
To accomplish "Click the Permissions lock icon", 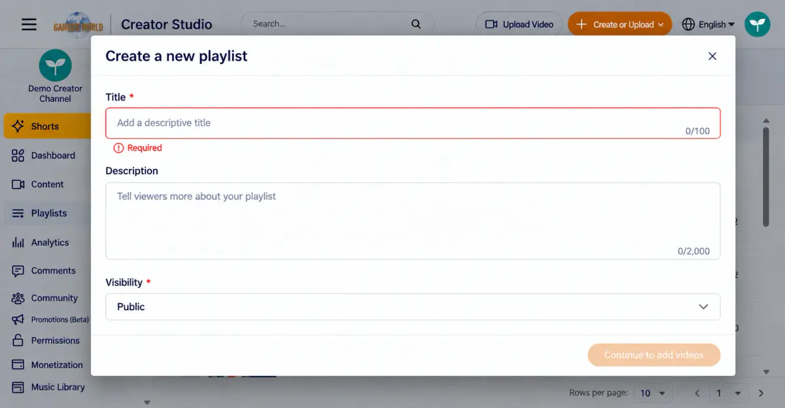I will (18, 340).
